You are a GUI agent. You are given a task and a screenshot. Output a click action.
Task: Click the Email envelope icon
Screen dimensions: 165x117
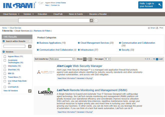[149, 28]
